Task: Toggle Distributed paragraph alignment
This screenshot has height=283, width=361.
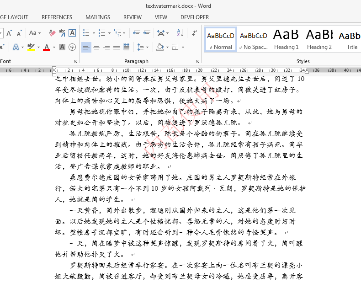Action: point(127,47)
